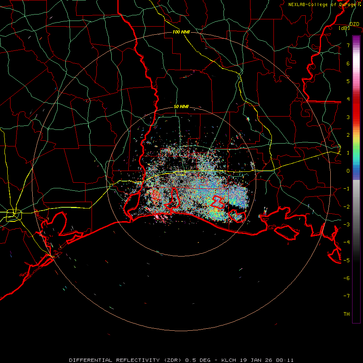Click the "-3" tick label on the color scale

pos(346,225)
